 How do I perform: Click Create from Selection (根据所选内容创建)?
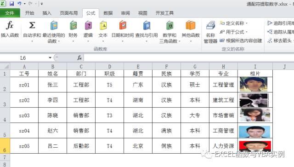coord(241,40)
